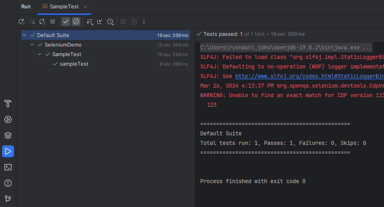Click the '6 sec 399 ms' duration
The height and width of the screenshot is (207, 384).
[x=174, y=64]
